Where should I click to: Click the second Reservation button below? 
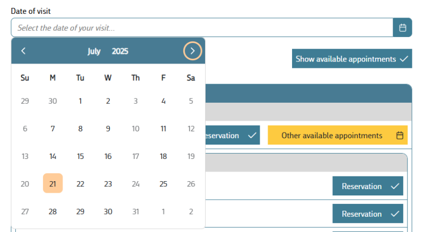pyautogui.click(x=368, y=213)
